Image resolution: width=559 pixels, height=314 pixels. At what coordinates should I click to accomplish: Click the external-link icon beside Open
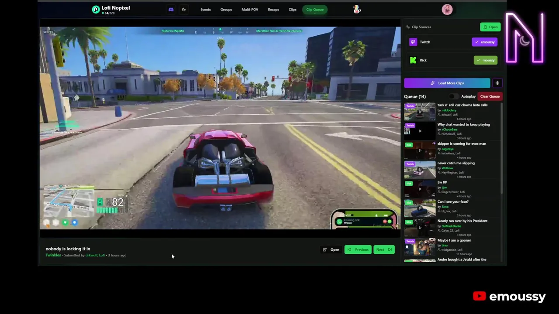[x=324, y=249]
